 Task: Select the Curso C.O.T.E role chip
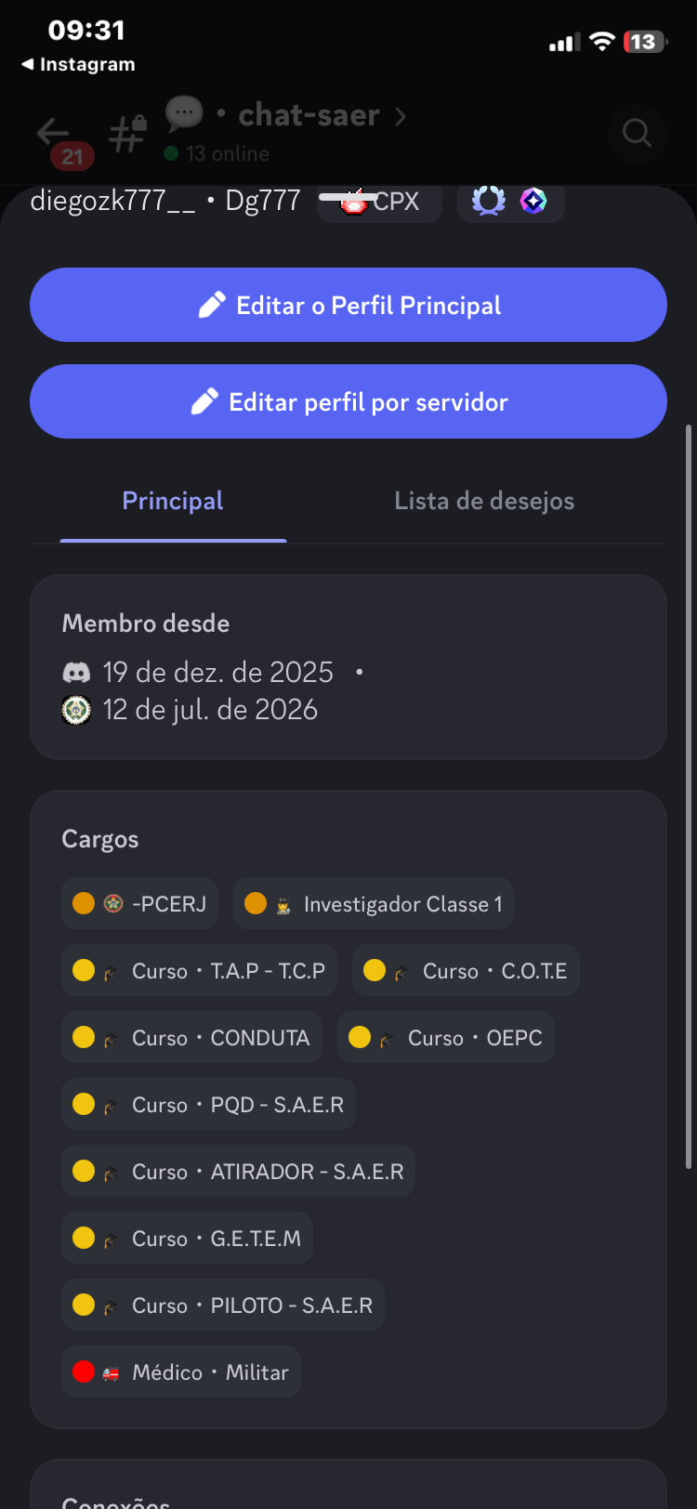(x=466, y=970)
